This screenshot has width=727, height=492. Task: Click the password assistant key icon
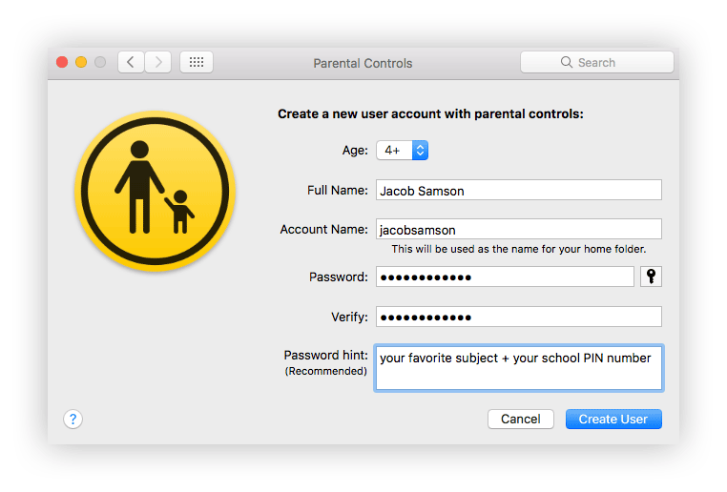tap(651, 277)
